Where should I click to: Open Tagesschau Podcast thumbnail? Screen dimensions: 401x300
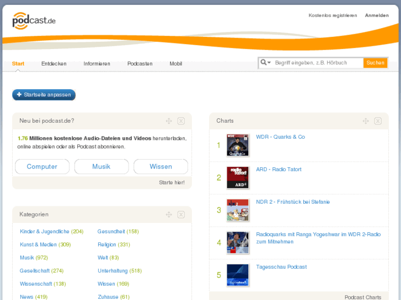(x=238, y=275)
